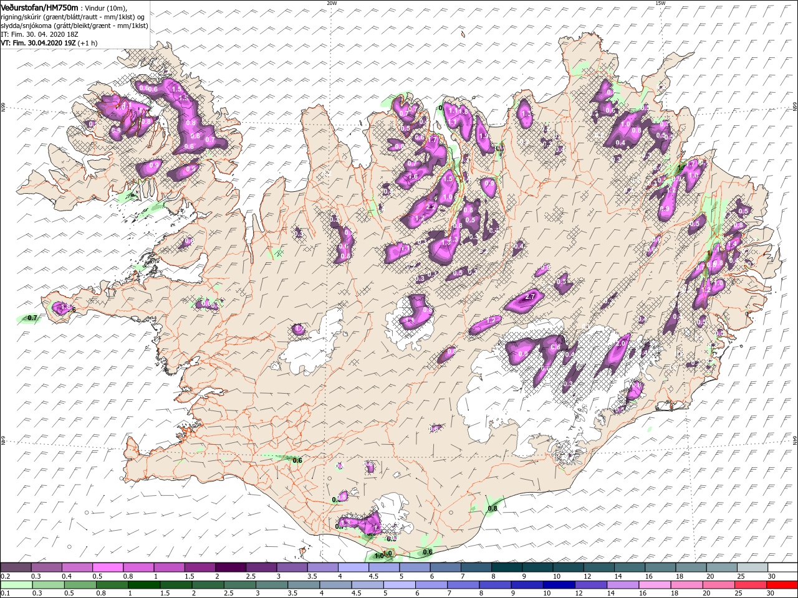Click the 0.1 value in the lower legend

tap(5, 593)
